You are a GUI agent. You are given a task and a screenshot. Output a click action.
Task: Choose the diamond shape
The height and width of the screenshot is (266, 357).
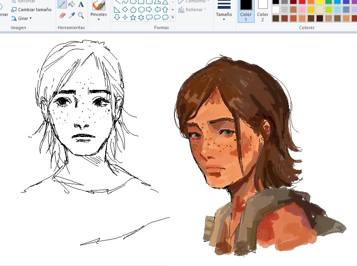125,10
